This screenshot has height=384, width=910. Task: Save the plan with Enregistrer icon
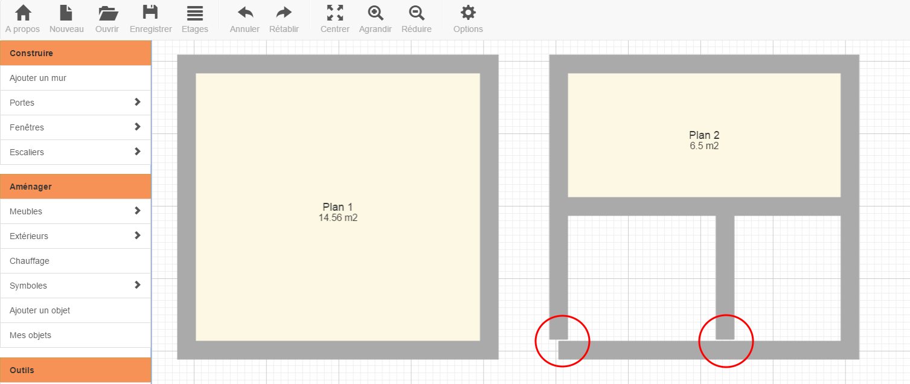point(150,13)
